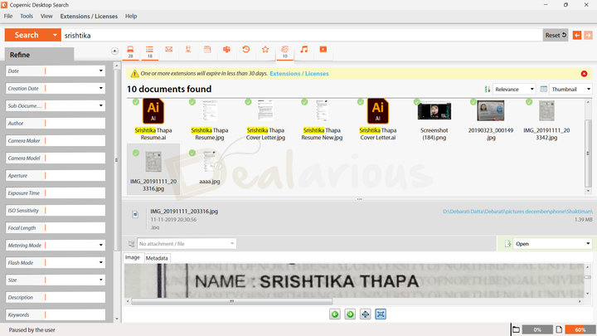Expand the Size refine dropdown
The width and height of the screenshot is (597, 336).
[x=101, y=280]
